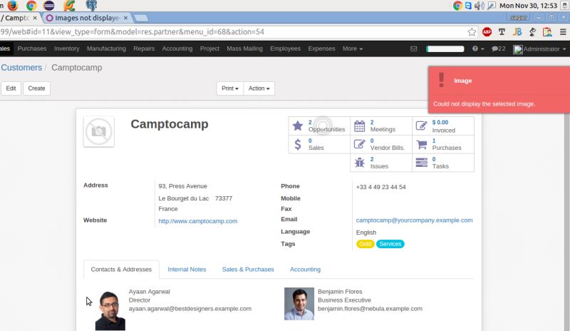
Task: Go back to Customers breadcrumb
Action: click(21, 68)
